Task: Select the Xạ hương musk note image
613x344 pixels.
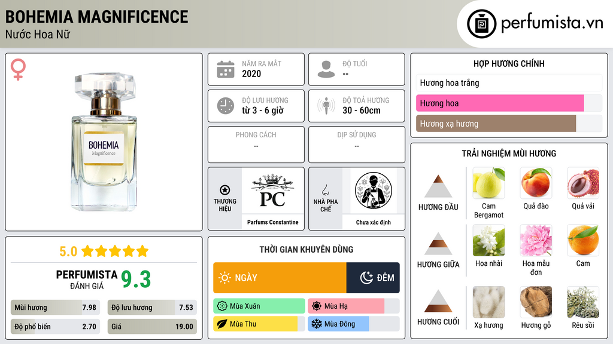Action: [488, 302]
